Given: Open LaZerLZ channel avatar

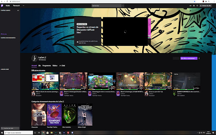Looking at the screenshot, I should [34, 58].
